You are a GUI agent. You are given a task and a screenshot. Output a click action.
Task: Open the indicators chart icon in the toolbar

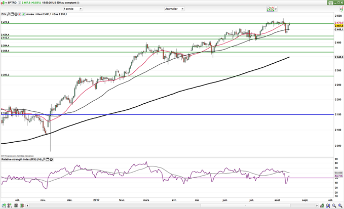(271, 9)
